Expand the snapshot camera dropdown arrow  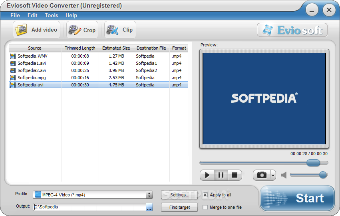click(273, 175)
